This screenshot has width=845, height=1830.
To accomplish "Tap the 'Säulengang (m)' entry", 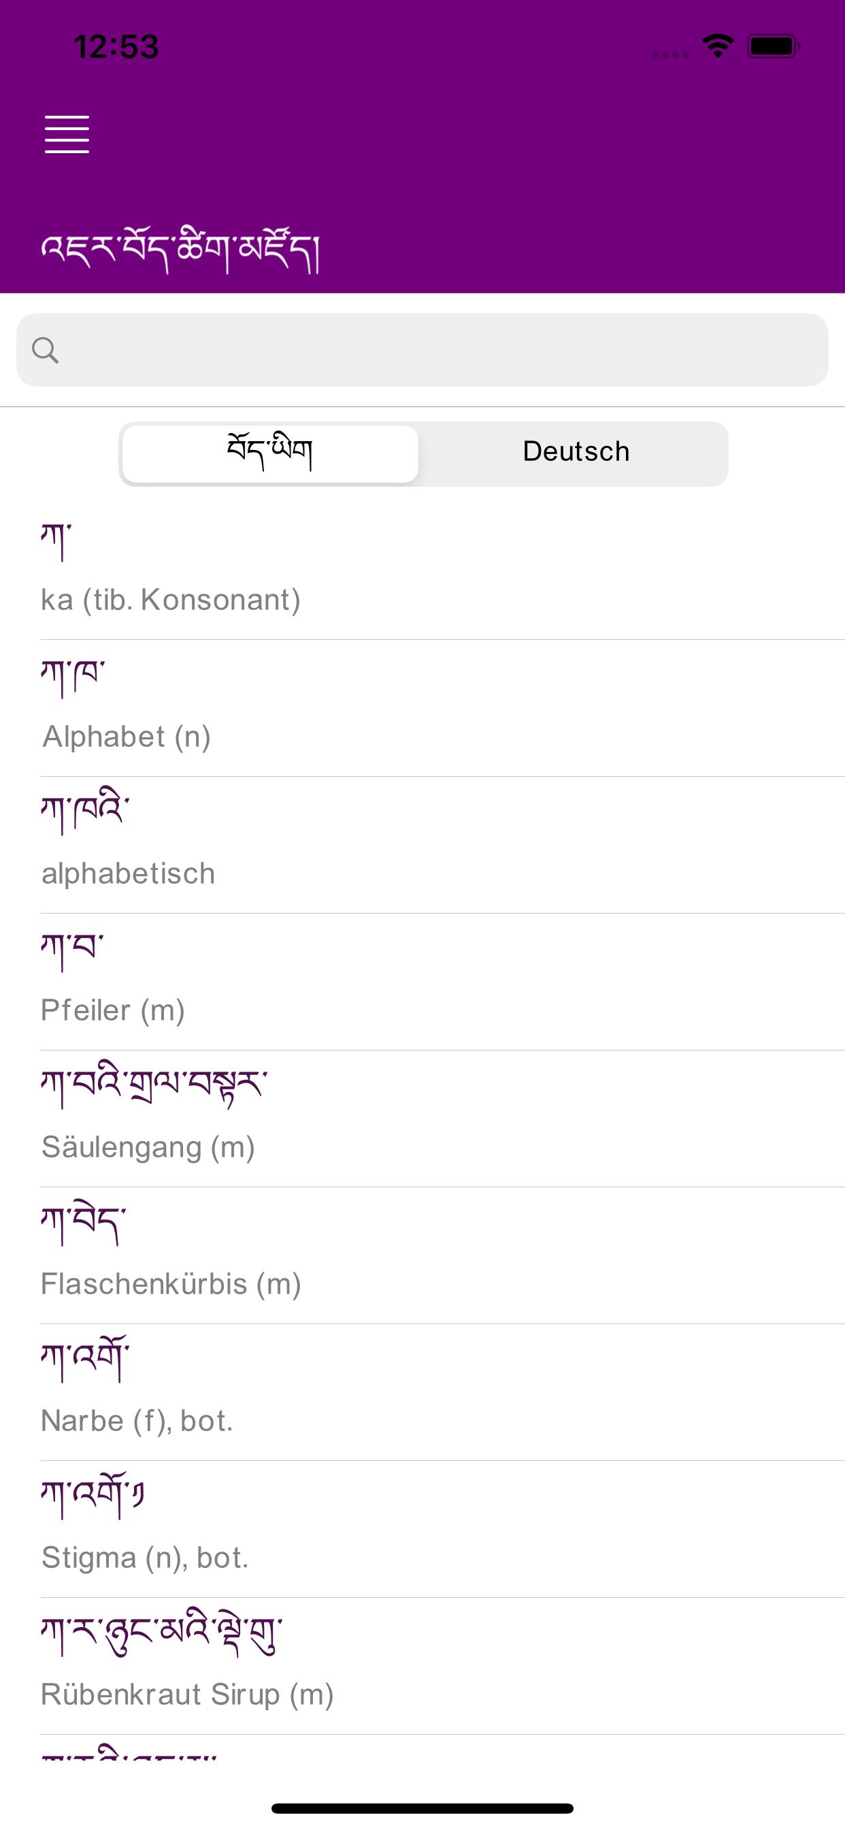I will click(x=422, y=1118).
